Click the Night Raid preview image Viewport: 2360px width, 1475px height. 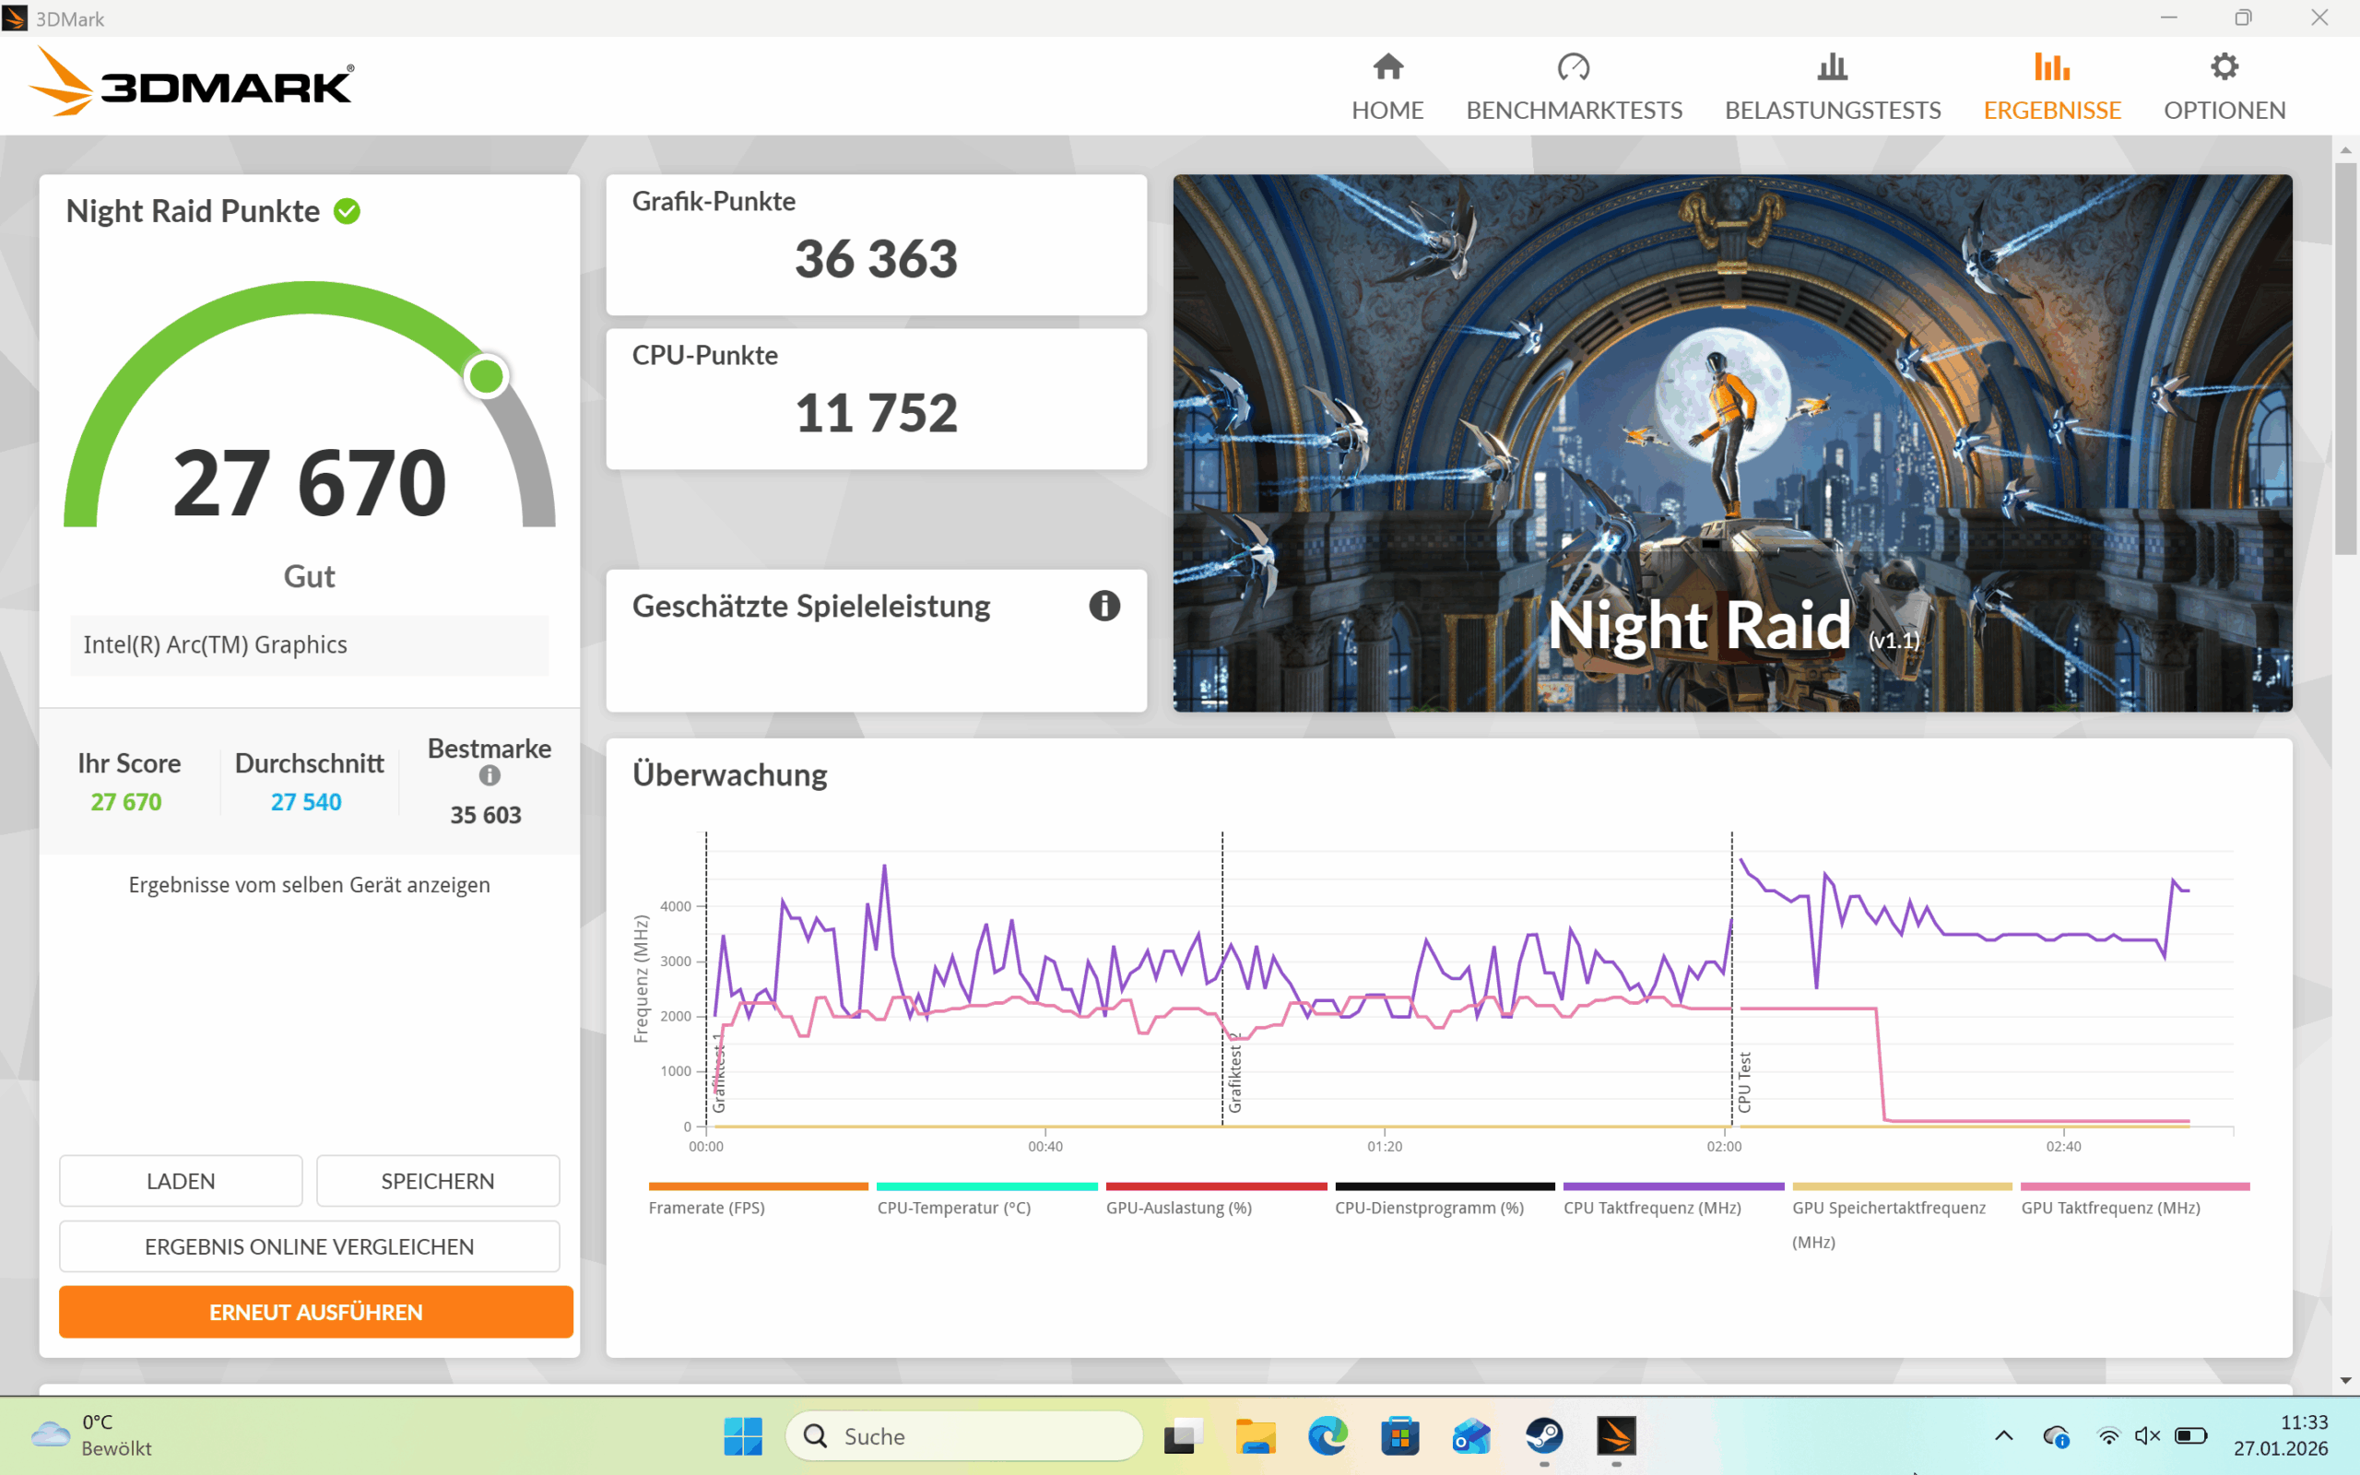pyautogui.click(x=1732, y=443)
